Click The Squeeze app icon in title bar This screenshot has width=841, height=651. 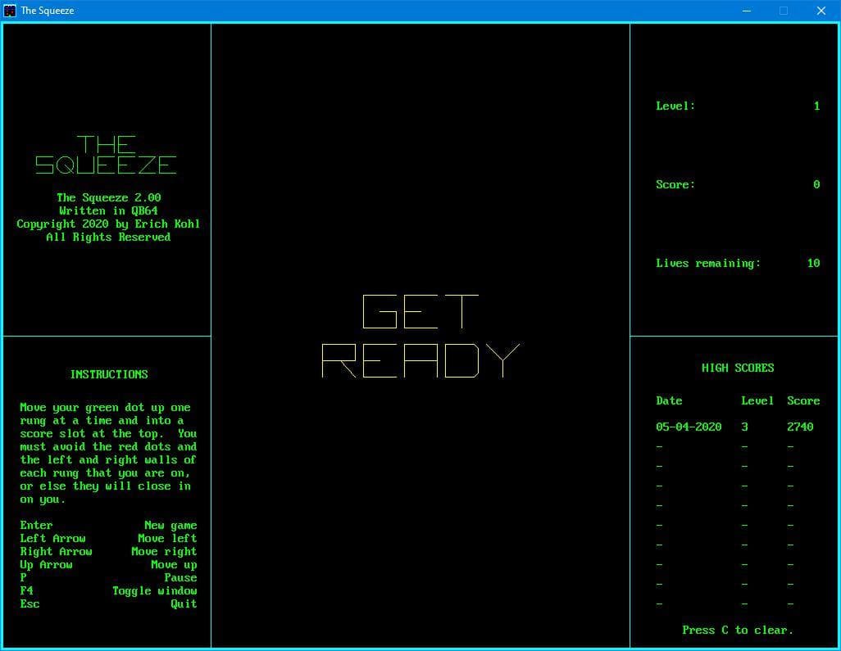10,10
